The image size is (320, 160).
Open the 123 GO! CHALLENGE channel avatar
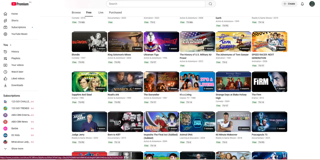pyautogui.click(x=5, y=102)
